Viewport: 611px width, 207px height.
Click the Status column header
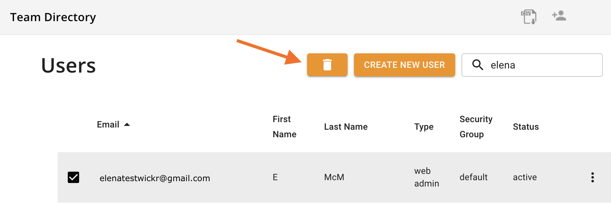tap(526, 127)
